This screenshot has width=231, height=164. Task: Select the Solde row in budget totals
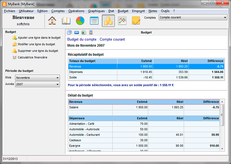(x=146, y=77)
